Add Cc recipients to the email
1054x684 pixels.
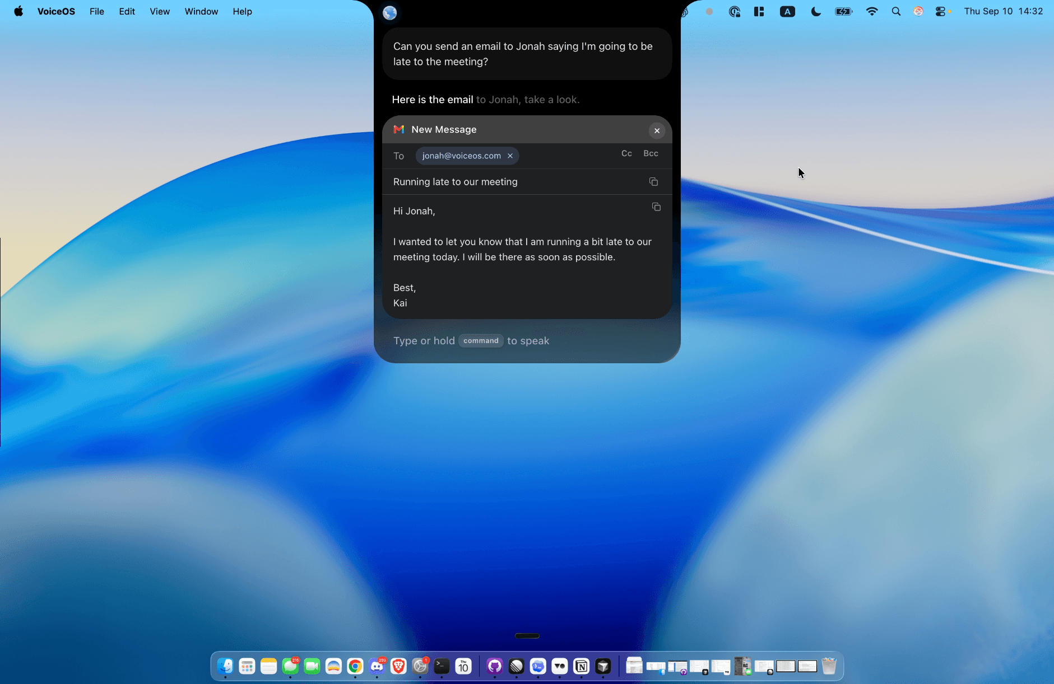[x=626, y=153]
